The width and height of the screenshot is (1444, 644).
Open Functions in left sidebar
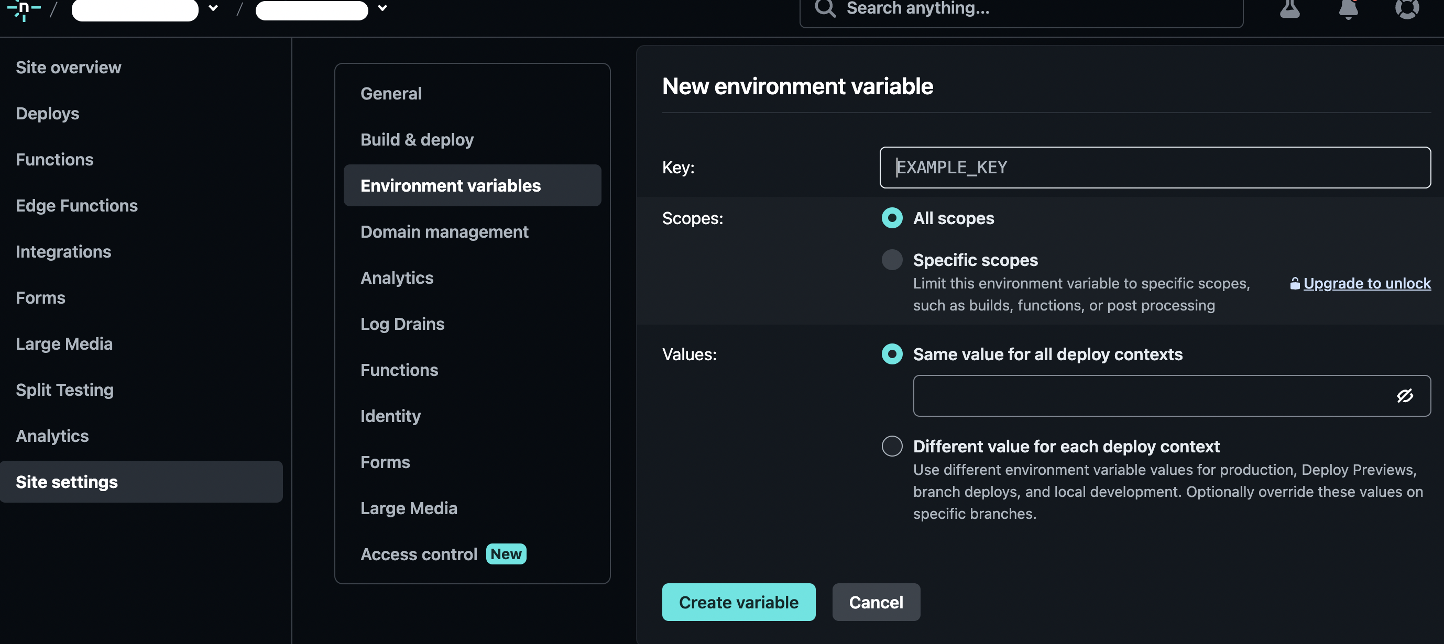pyautogui.click(x=54, y=160)
